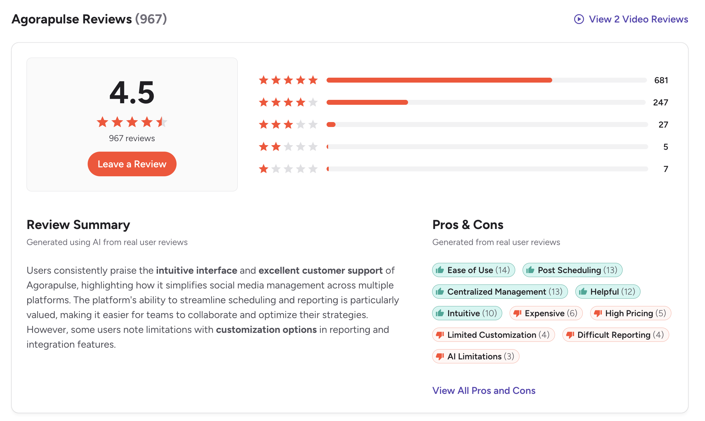Click the thumbs-down icon on AI Limitations
The height and width of the screenshot is (421, 705).
(440, 356)
